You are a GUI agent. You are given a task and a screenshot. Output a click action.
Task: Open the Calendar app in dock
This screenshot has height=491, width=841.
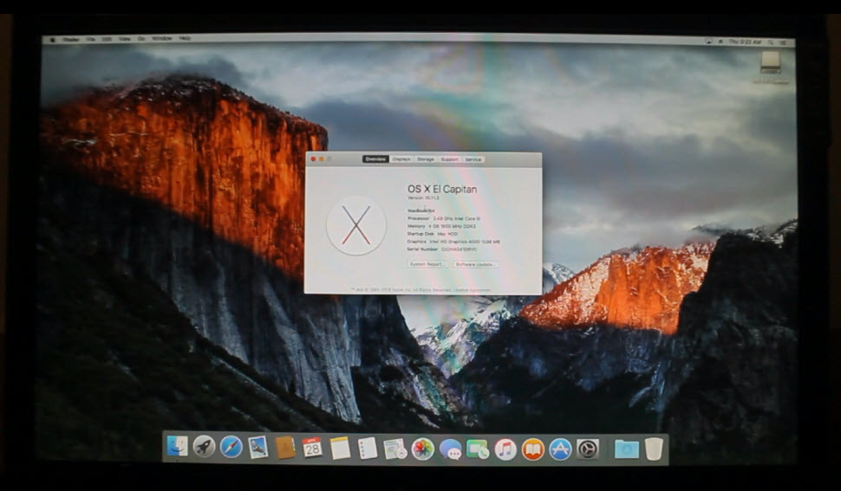[312, 448]
